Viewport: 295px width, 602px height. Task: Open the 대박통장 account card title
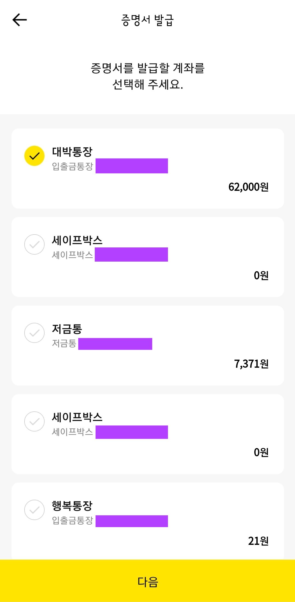(72, 152)
